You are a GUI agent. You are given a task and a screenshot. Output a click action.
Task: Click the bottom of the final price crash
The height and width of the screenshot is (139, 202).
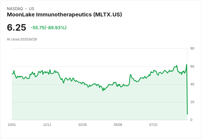click(187, 114)
